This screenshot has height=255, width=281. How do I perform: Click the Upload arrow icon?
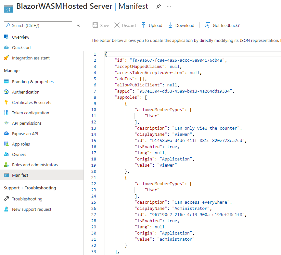point(144,25)
